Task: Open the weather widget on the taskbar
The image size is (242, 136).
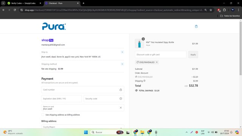Action: point(13,132)
